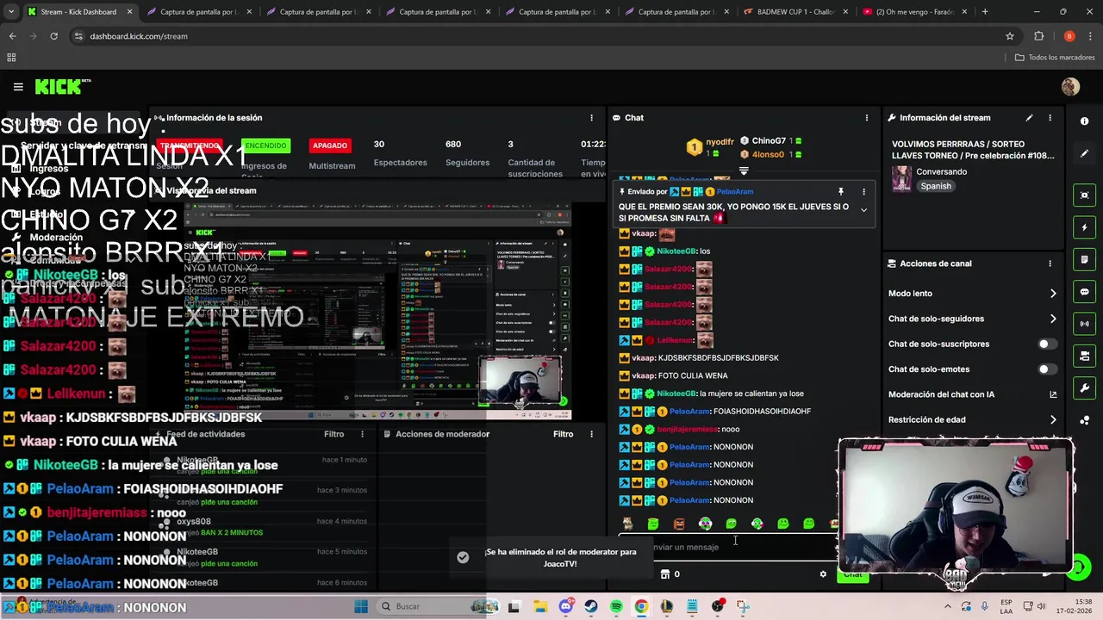Viewport: 1103px width, 620px height.
Task: Bookmark this page with the star icon
Action: tap(1010, 36)
